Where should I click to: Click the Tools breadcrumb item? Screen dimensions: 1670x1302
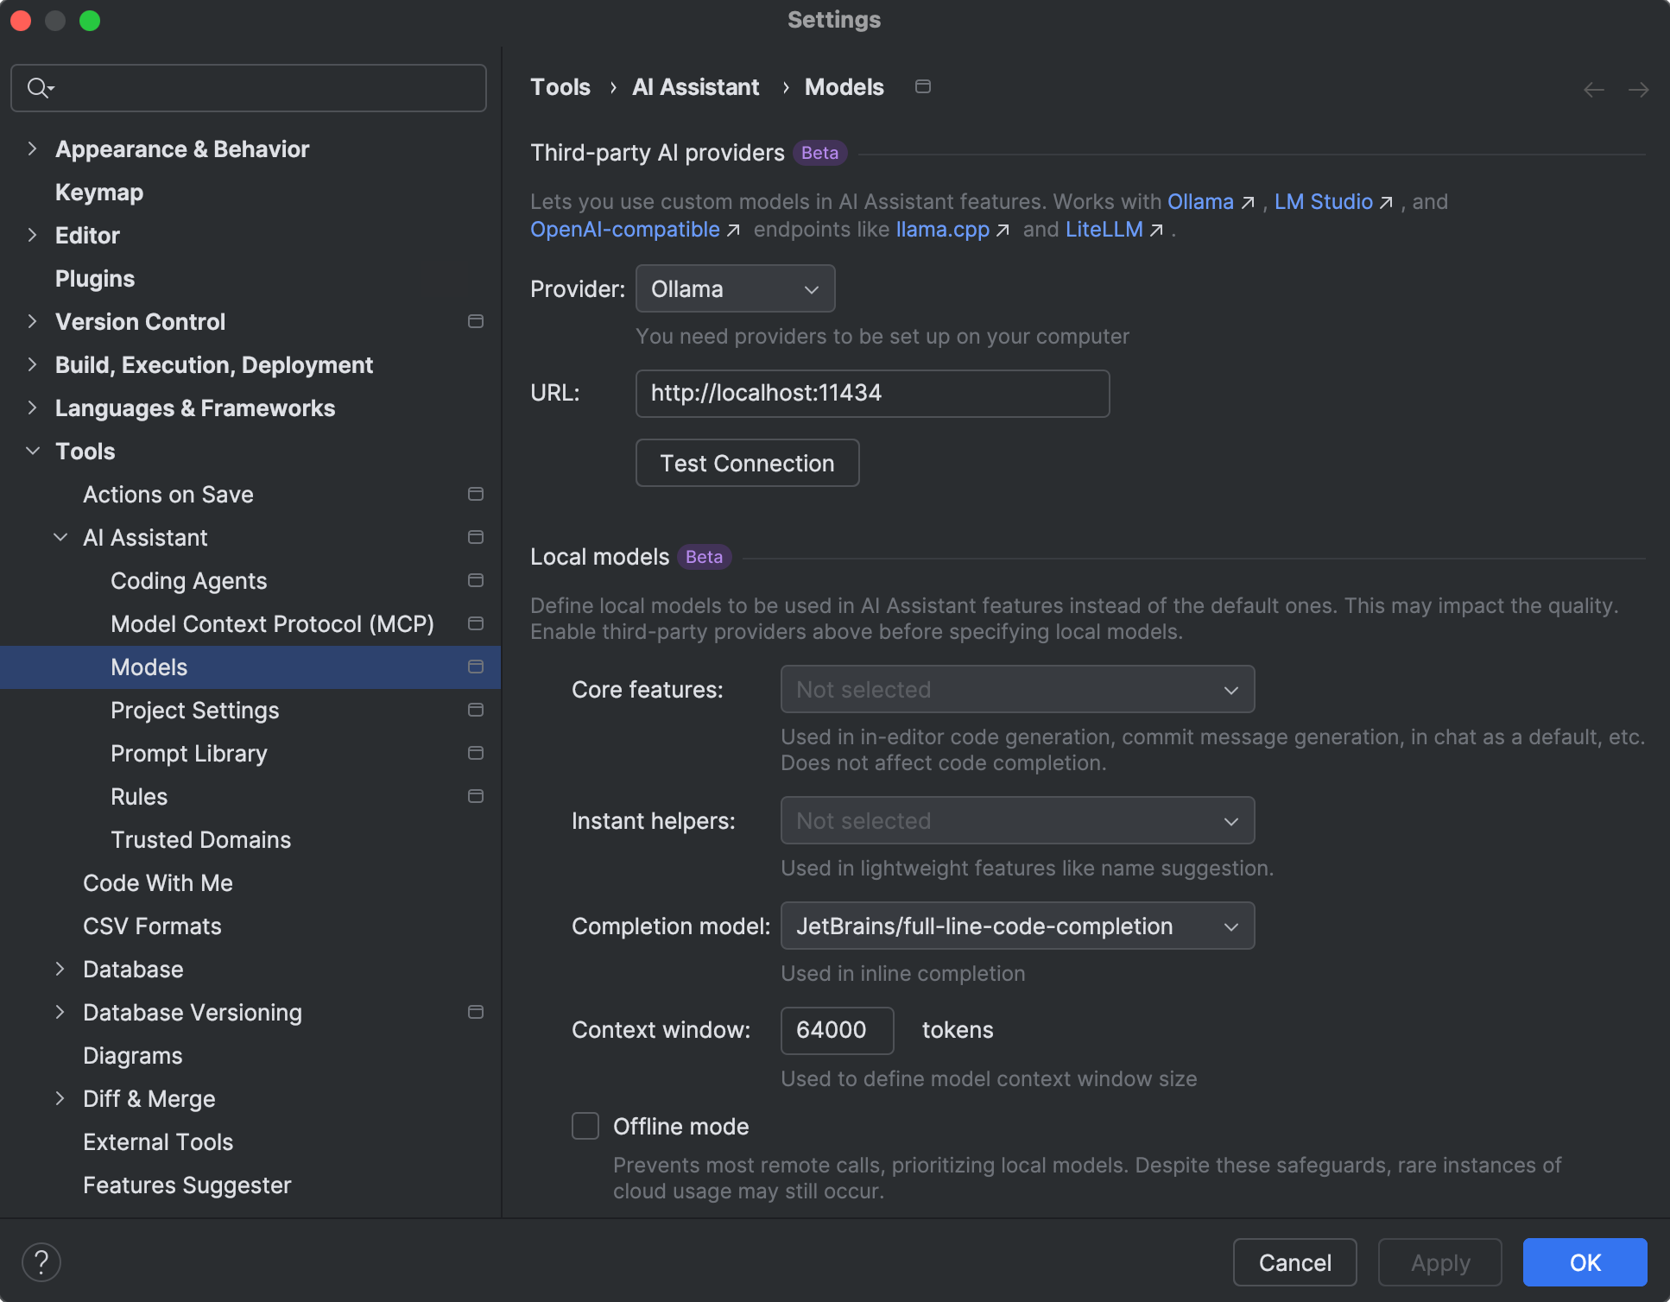(x=560, y=86)
